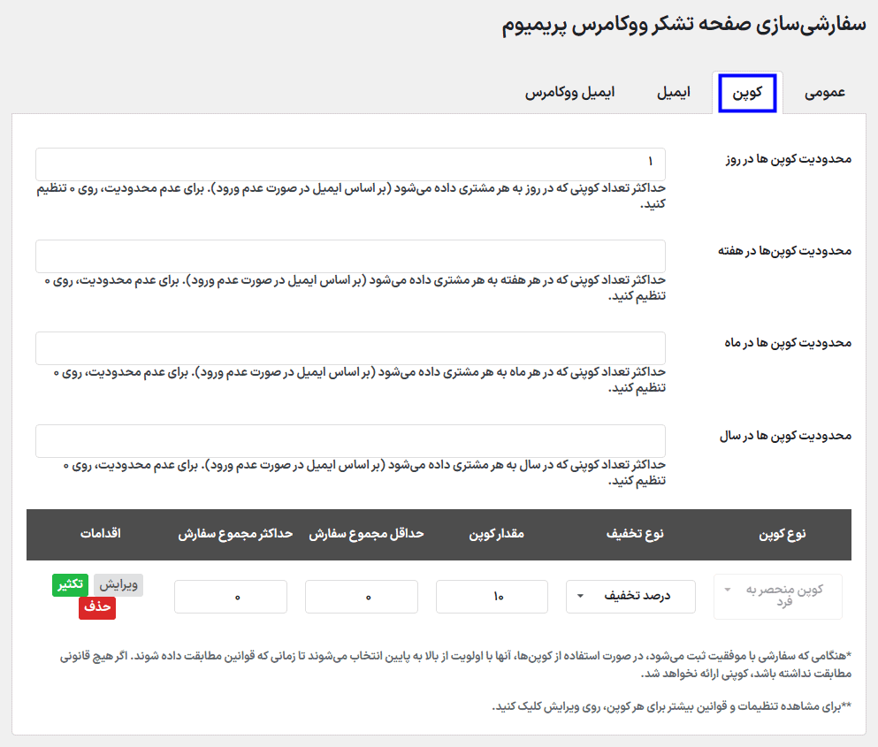878x747 pixels.
Task: Click the حداکثر مجموع سفارش value field
Action: 231,597
